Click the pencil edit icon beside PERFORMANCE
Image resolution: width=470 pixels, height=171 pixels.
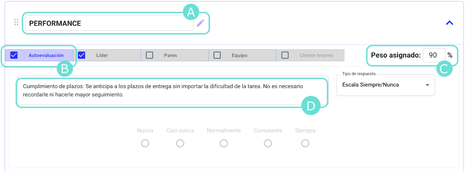200,23
